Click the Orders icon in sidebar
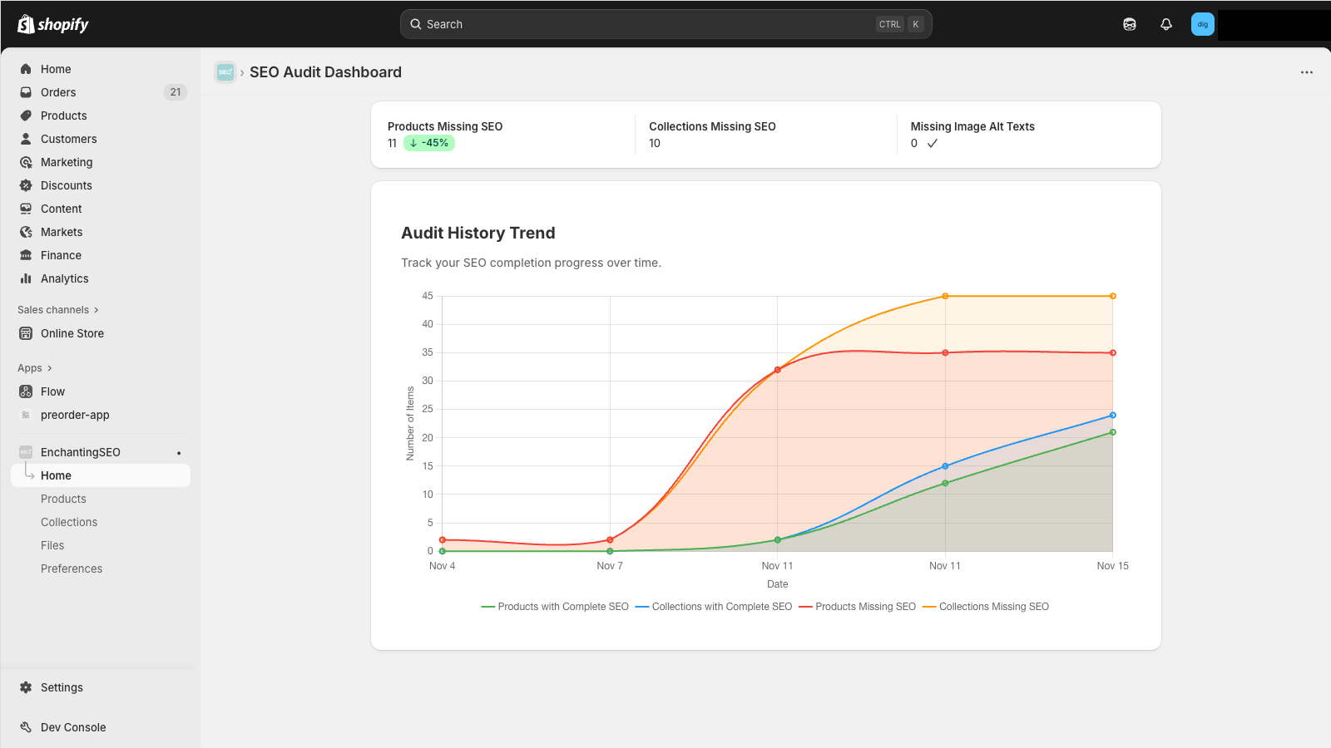Image resolution: width=1331 pixels, height=748 pixels. coord(26,92)
